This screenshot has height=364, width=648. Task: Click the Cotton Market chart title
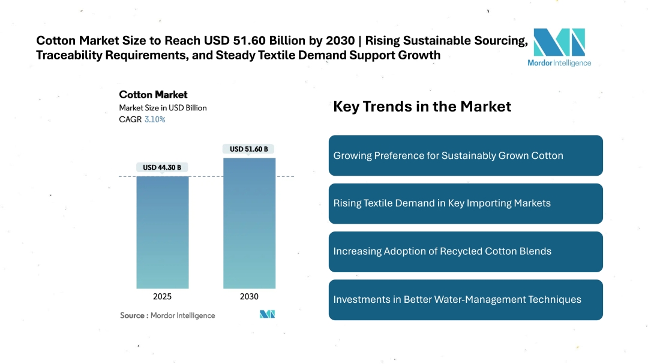click(x=153, y=94)
